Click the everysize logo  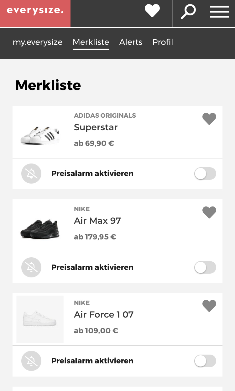point(35,11)
